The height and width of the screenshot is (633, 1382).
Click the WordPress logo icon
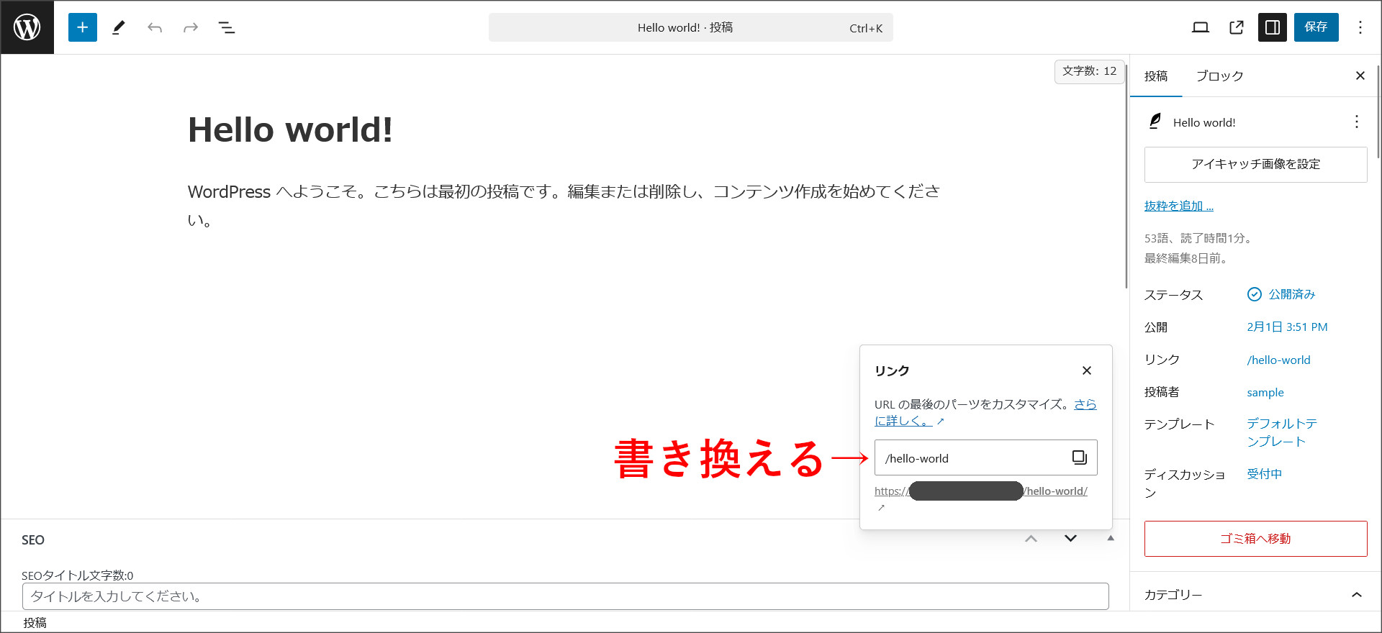pyautogui.click(x=27, y=27)
